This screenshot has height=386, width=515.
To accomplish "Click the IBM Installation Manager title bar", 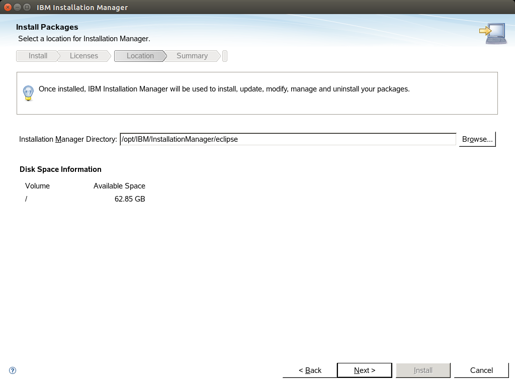I will pos(257,7).
